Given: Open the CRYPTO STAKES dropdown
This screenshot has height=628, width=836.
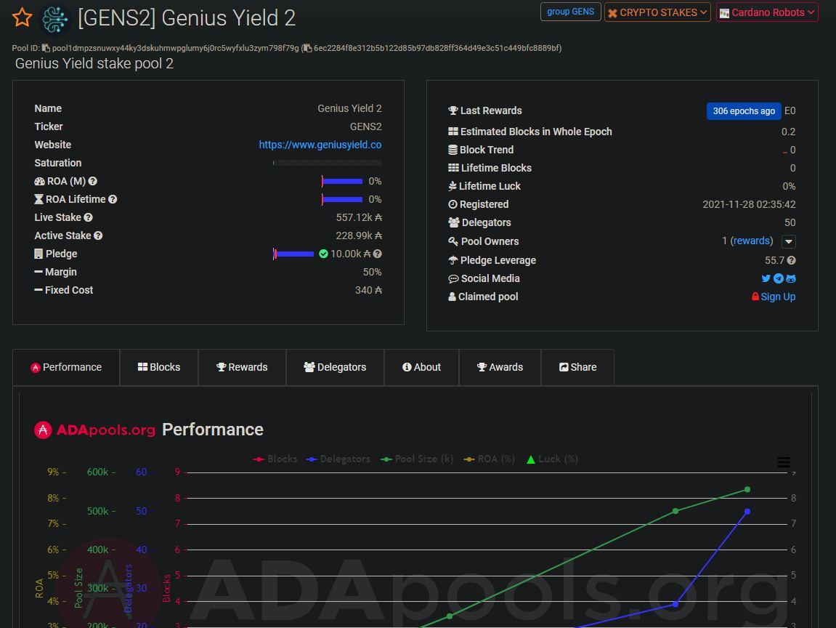Looking at the screenshot, I should point(657,12).
